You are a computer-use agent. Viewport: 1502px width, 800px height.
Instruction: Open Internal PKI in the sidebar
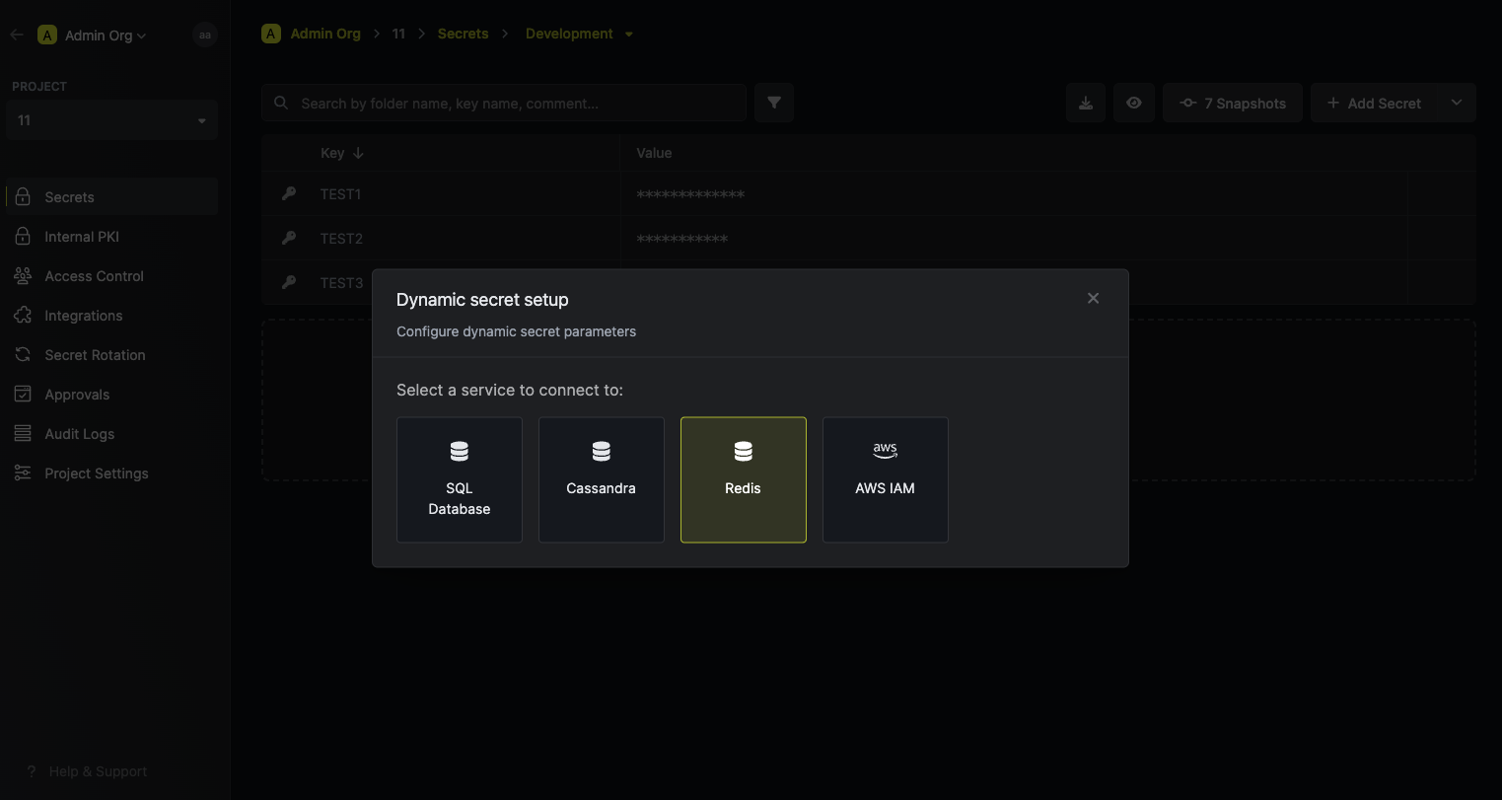[x=111, y=237]
